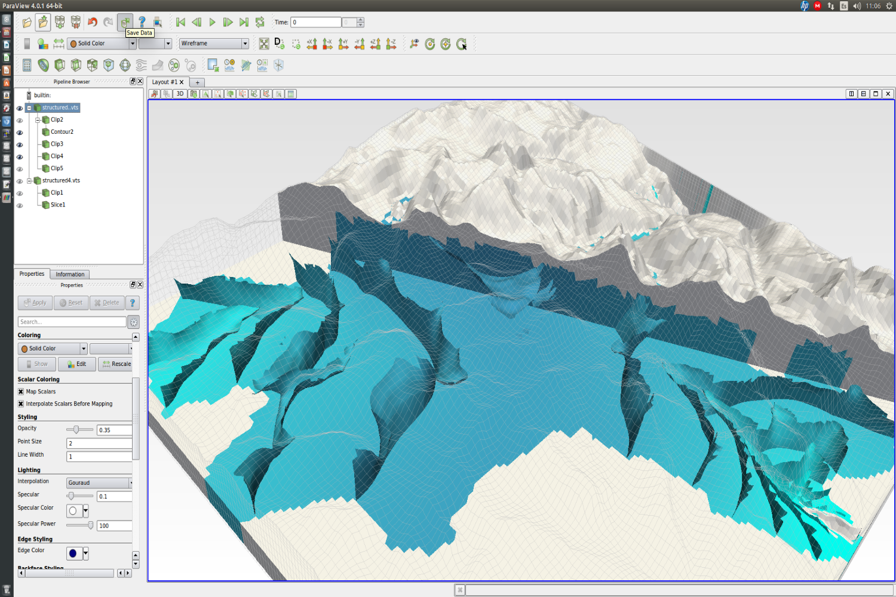Split the view vertically
This screenshot has height=597, width=896.
pos(864,94)
